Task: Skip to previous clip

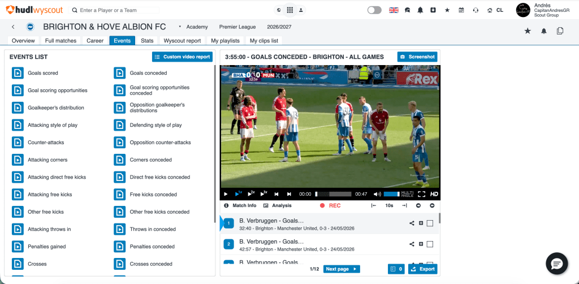Action: [276, 194]
